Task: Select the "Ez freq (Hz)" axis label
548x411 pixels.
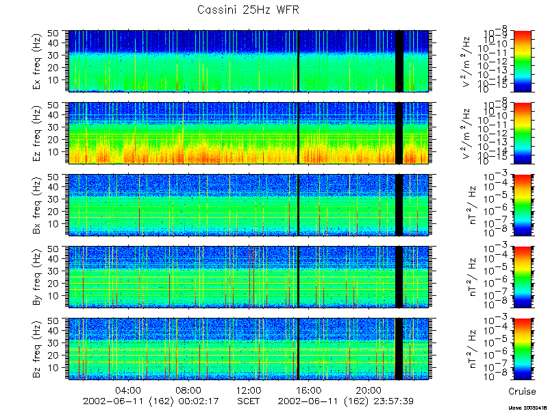Action: click(37, 134)
